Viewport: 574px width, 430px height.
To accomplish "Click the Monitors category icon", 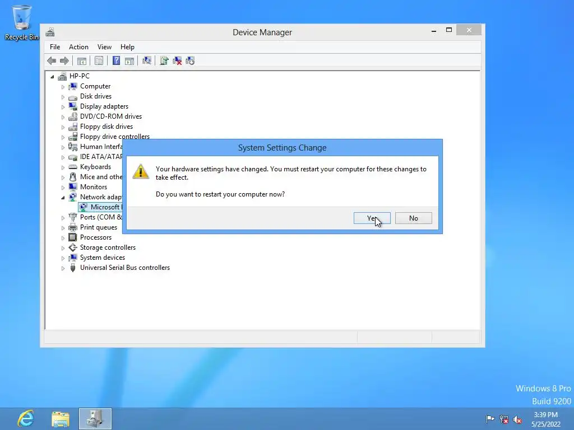I will coord(73,187).
